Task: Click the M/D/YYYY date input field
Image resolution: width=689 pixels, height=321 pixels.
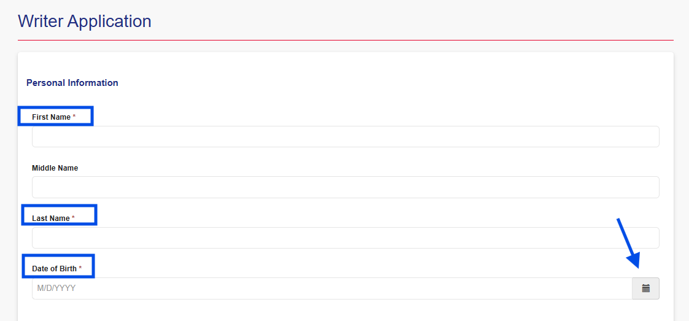Action: (332, 288)
